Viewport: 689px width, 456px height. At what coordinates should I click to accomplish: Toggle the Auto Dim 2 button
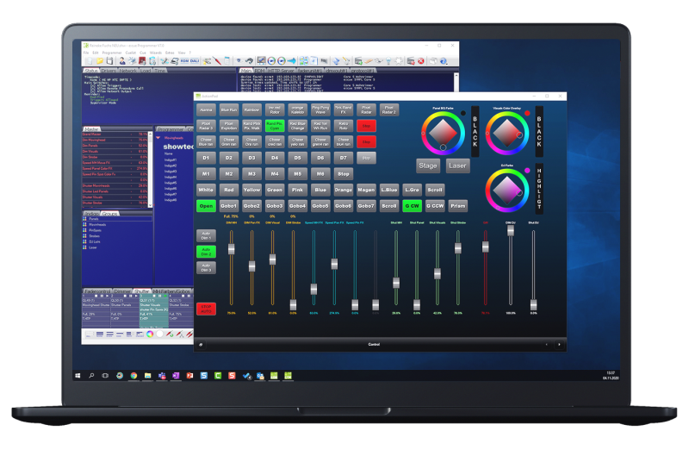[207, 251]
